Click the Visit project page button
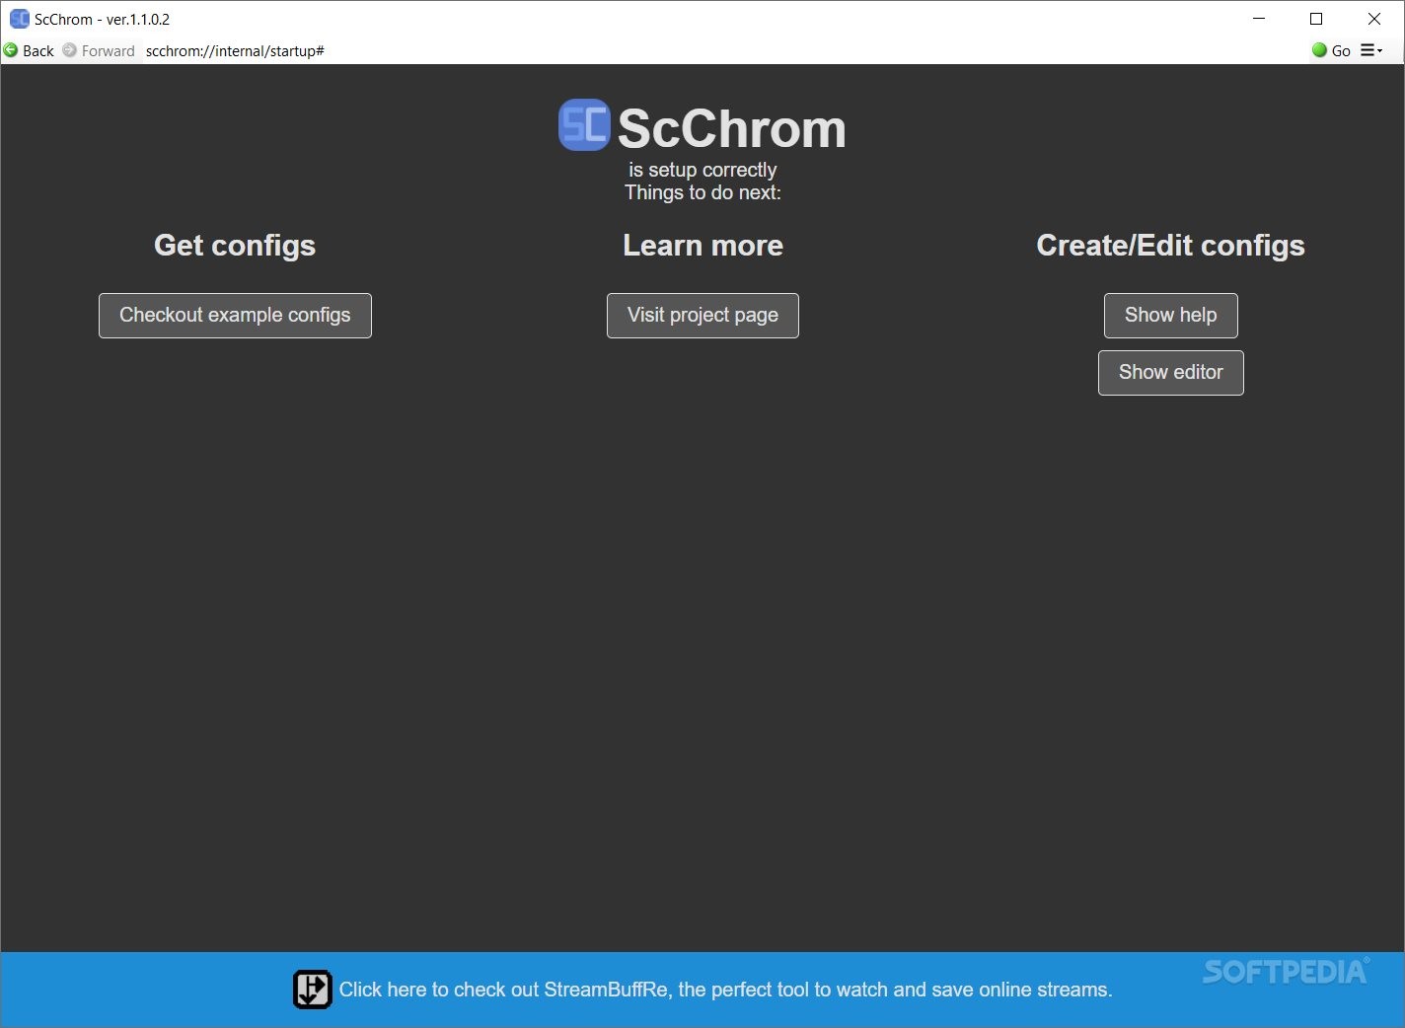Screen dimensions: 1405x1028 tap(702, 316)
